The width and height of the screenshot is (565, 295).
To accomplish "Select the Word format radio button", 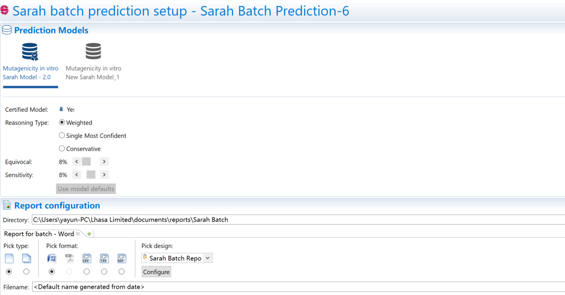I will [52, 271].
